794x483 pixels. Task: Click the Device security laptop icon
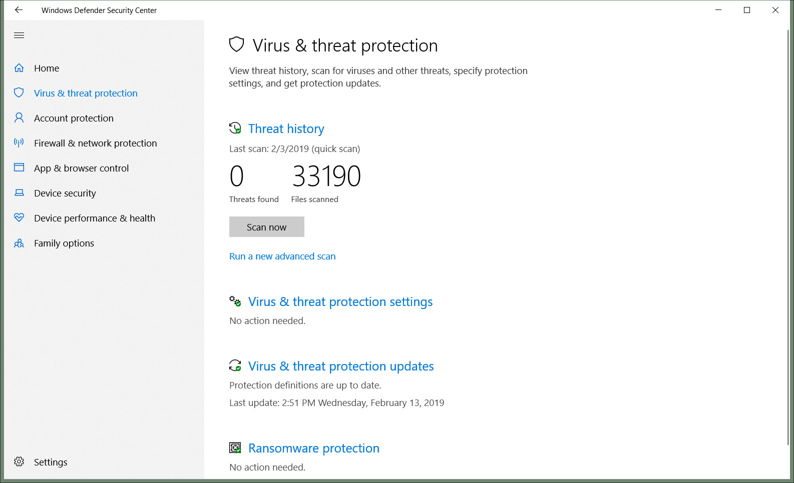19,192
